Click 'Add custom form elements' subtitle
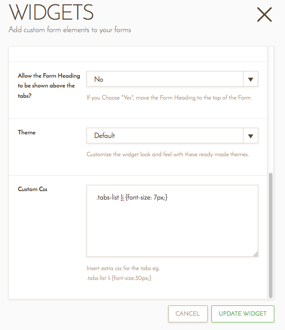The width and height of the screenshot is (285, 330). click(70, 29)
